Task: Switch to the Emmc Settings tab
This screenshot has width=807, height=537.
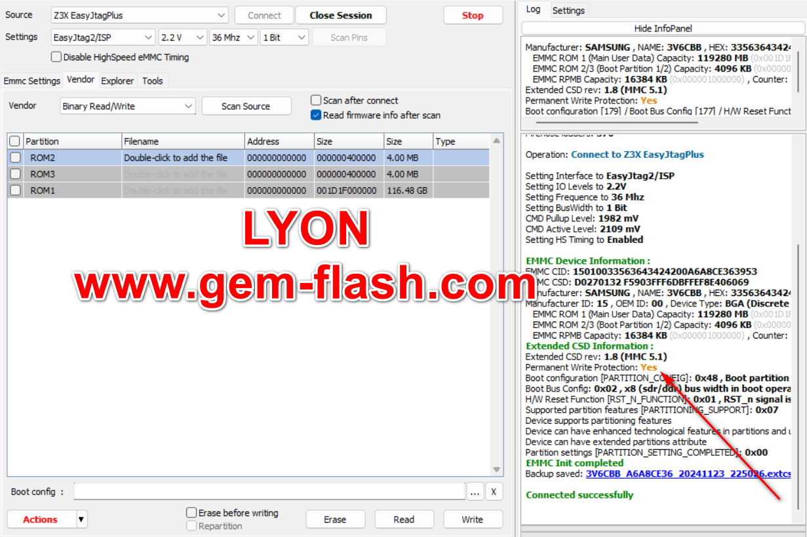Action: pos(32,81)
